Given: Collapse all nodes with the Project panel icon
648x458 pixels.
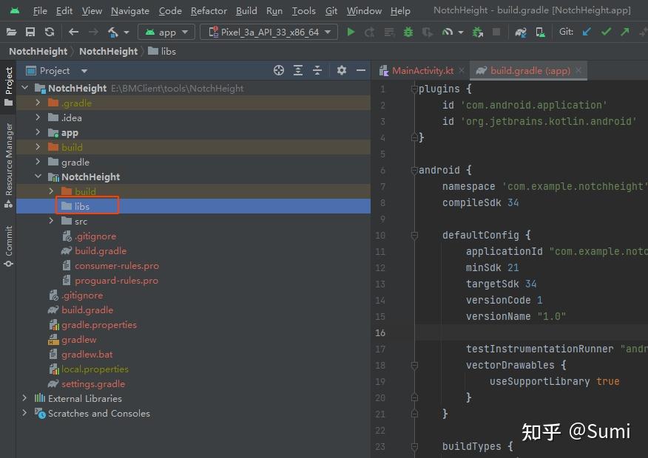Looking at the screenshot, I should click(317, 70).
